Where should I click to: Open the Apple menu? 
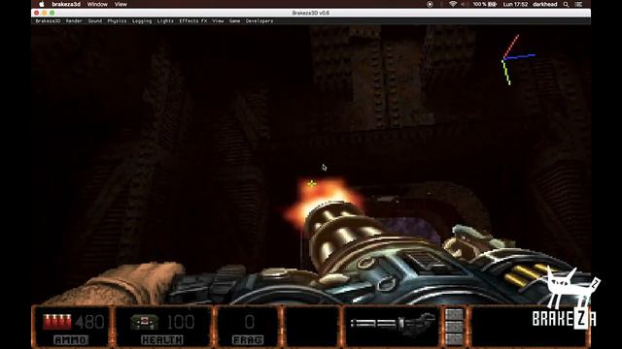(x=41, y=4)
